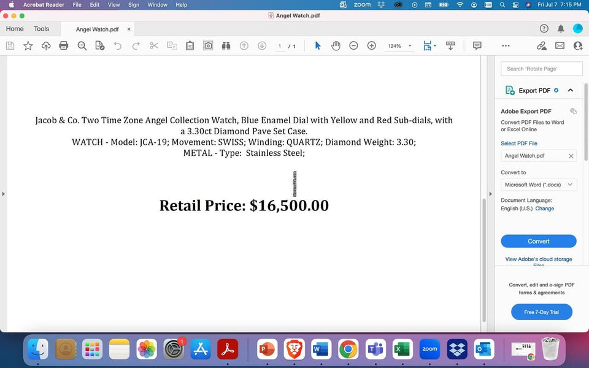
Task: Remove Angel Watch.pdf from selected file
Action: click(x=571, y=156)
